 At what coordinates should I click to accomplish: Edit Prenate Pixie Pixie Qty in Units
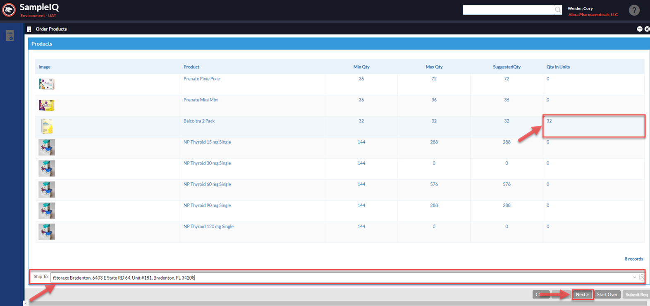pyautogui.click(x=594, y=84)
